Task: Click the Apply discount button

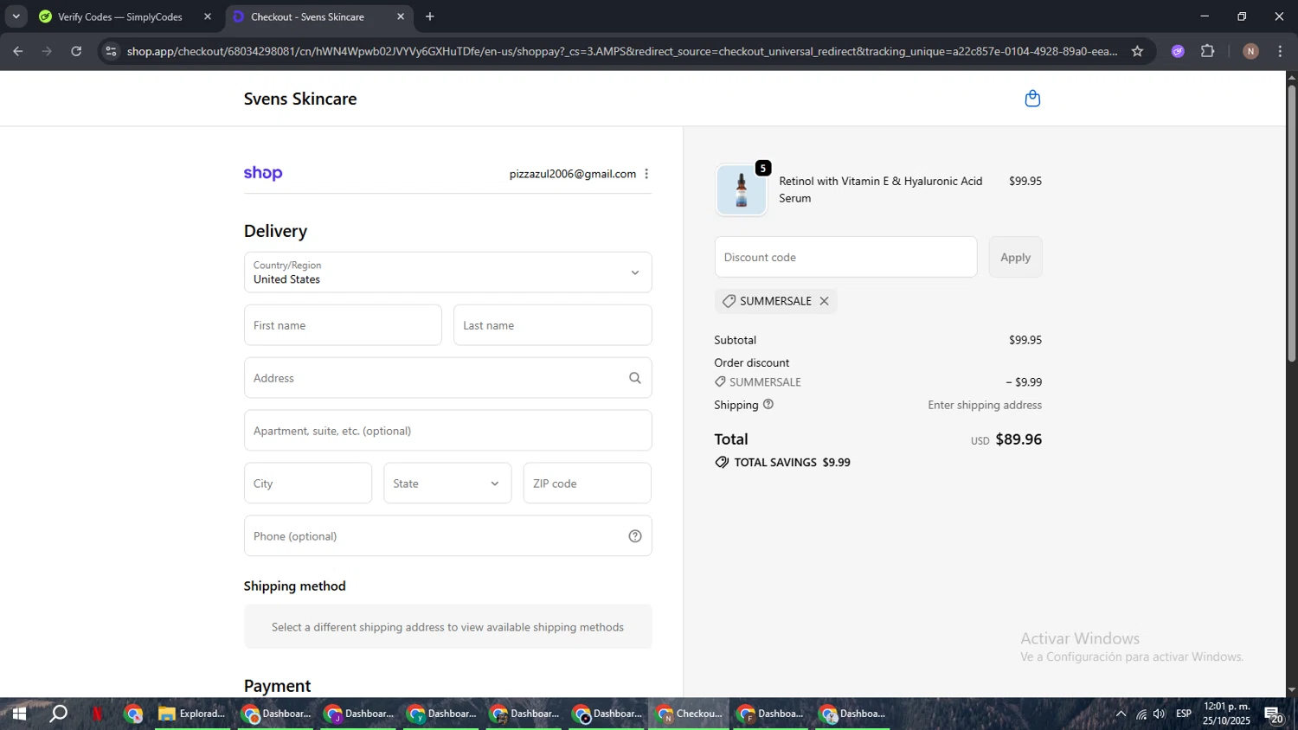Action: point(1015,257)
